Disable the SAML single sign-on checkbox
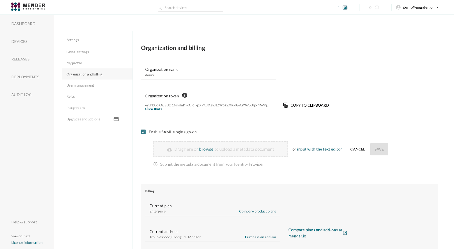The height and width of the screenshot is (249, 454). tap(143, 132)
